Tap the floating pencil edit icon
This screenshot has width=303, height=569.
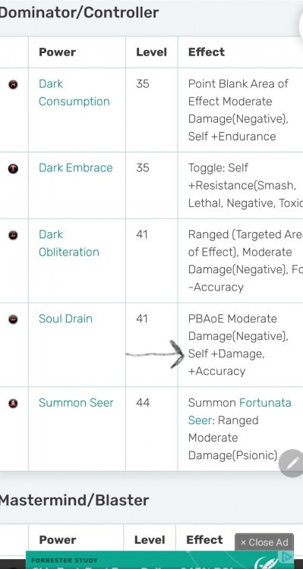pyautogui.click(x=292, y=464)
